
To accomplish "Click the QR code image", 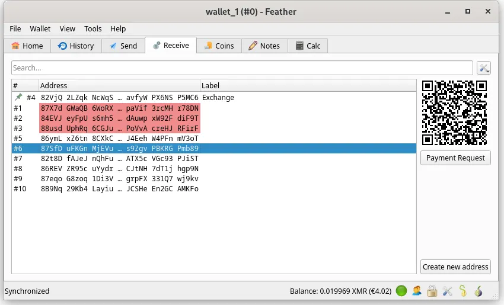I will [454, 113].
